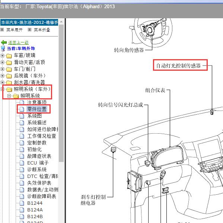
Task: Select the 后视镜（车外） folder icon
Action: click(9, 76)
